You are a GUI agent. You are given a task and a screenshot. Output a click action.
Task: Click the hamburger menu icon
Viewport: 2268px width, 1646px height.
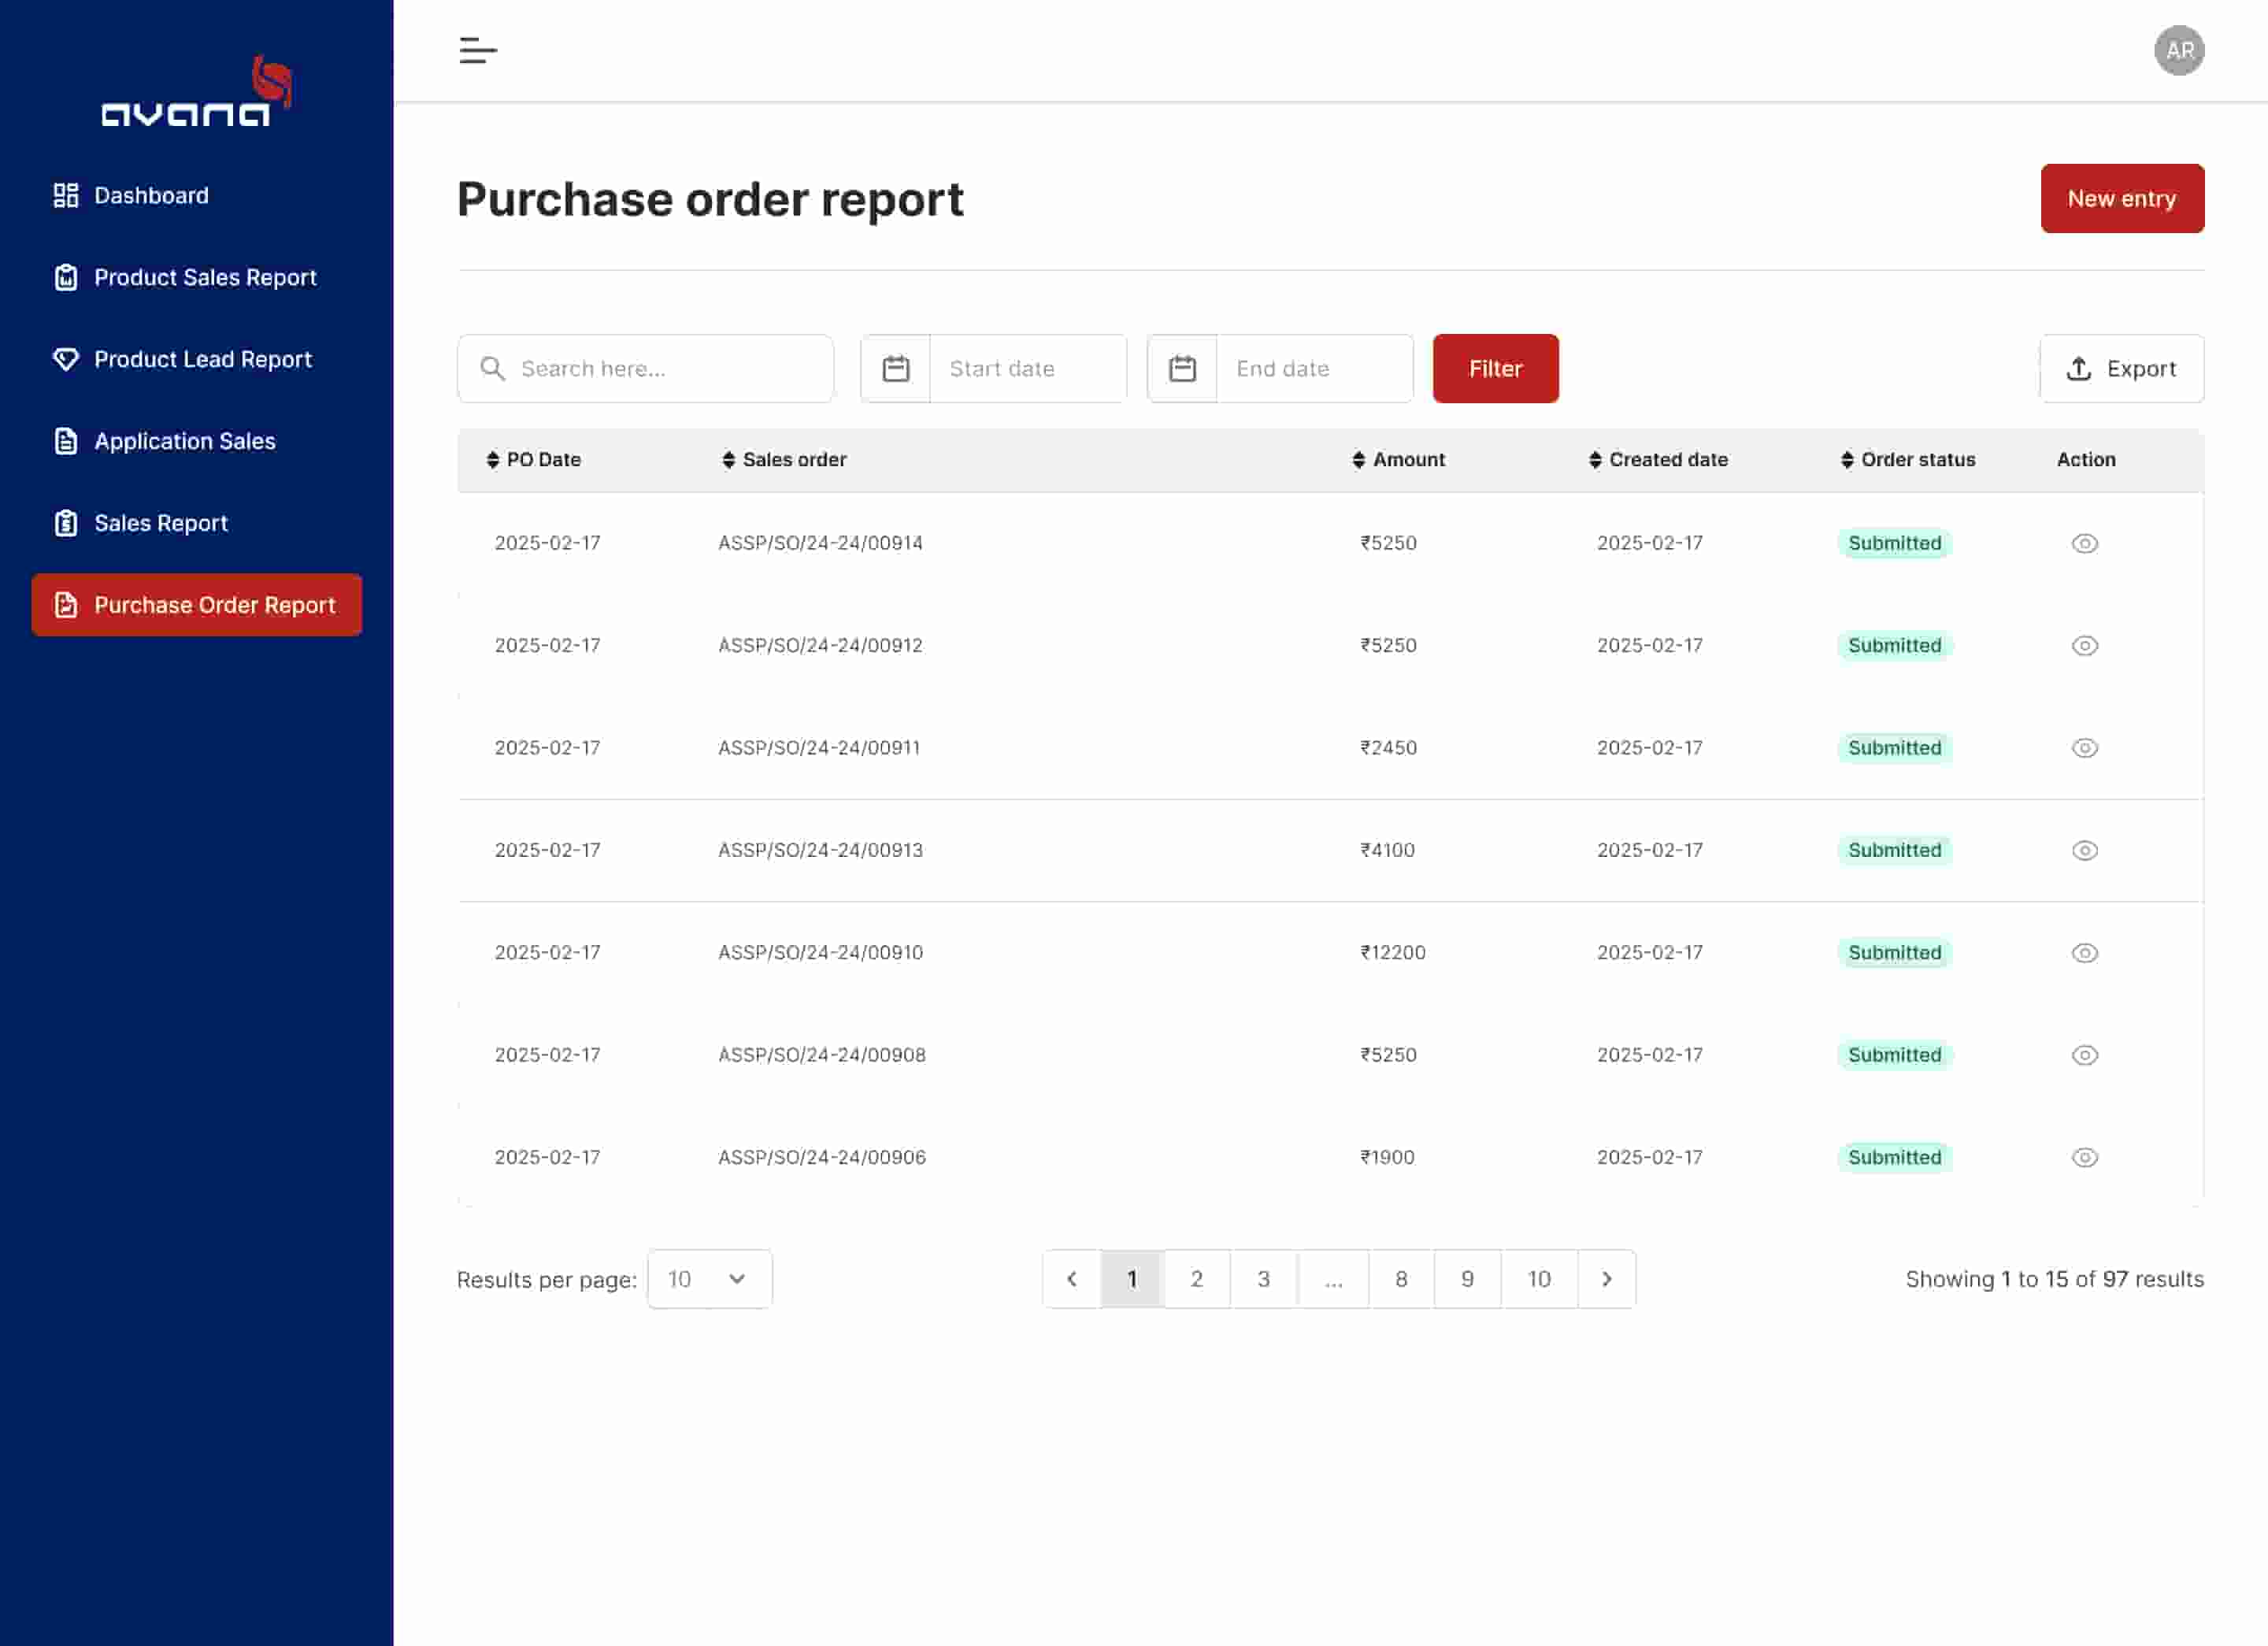pos(477,50)
